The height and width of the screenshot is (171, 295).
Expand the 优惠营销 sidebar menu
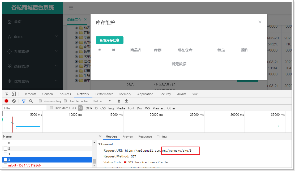(56, 81)
